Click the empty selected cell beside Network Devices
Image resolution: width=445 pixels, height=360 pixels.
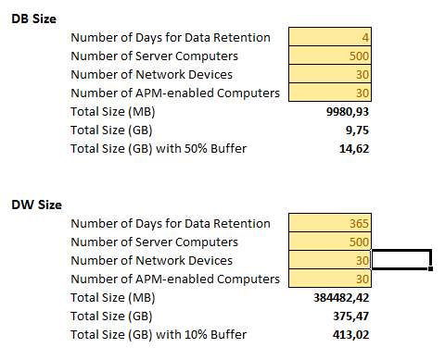(x=400, y=259)
